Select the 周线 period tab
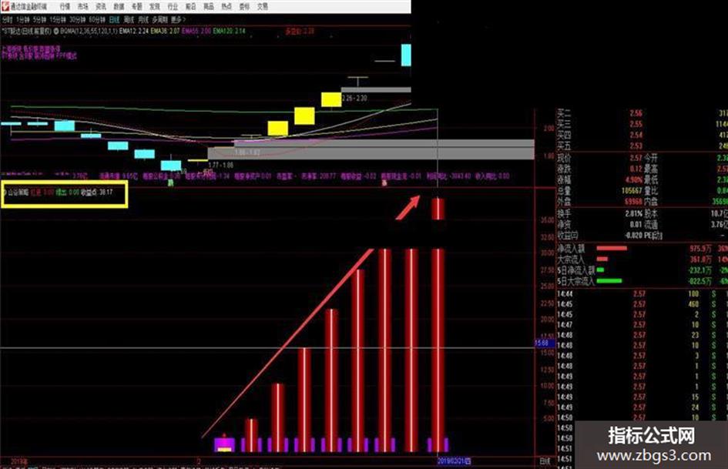The height and width of the screenshot is (469, 728). click(x=129, y=19)
